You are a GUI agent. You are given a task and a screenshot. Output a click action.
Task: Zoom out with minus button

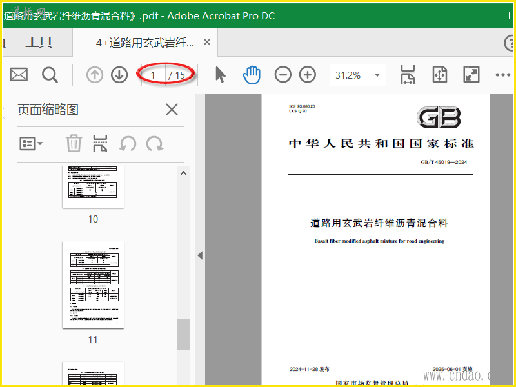[x=283, y=75]
